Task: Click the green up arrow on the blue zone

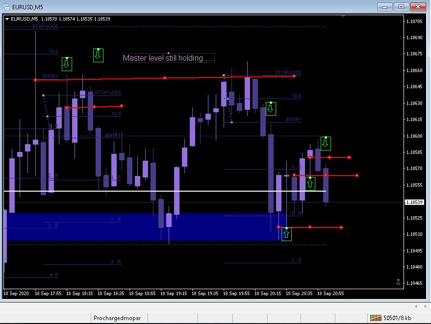Action: coord(286,234)
